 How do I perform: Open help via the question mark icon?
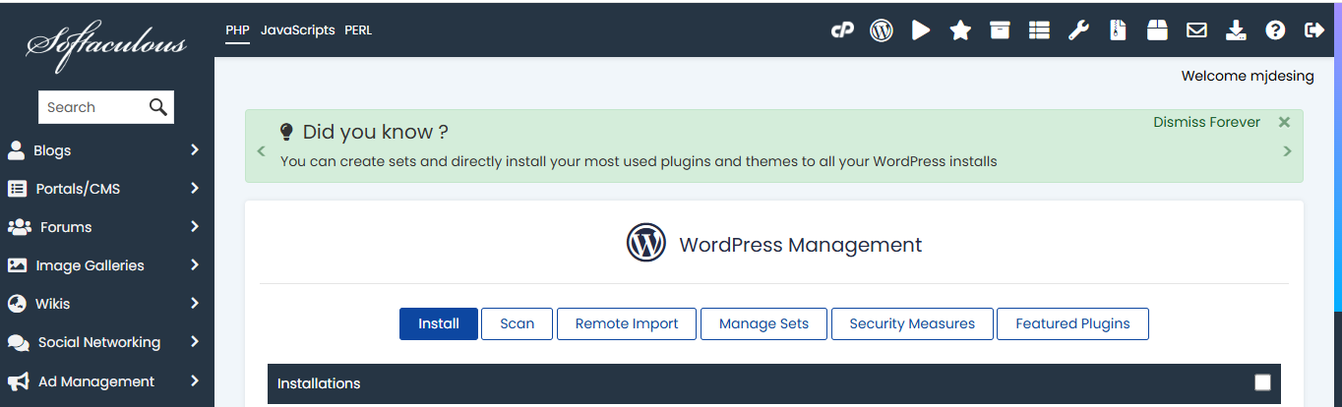click(x=1275, y=30)
